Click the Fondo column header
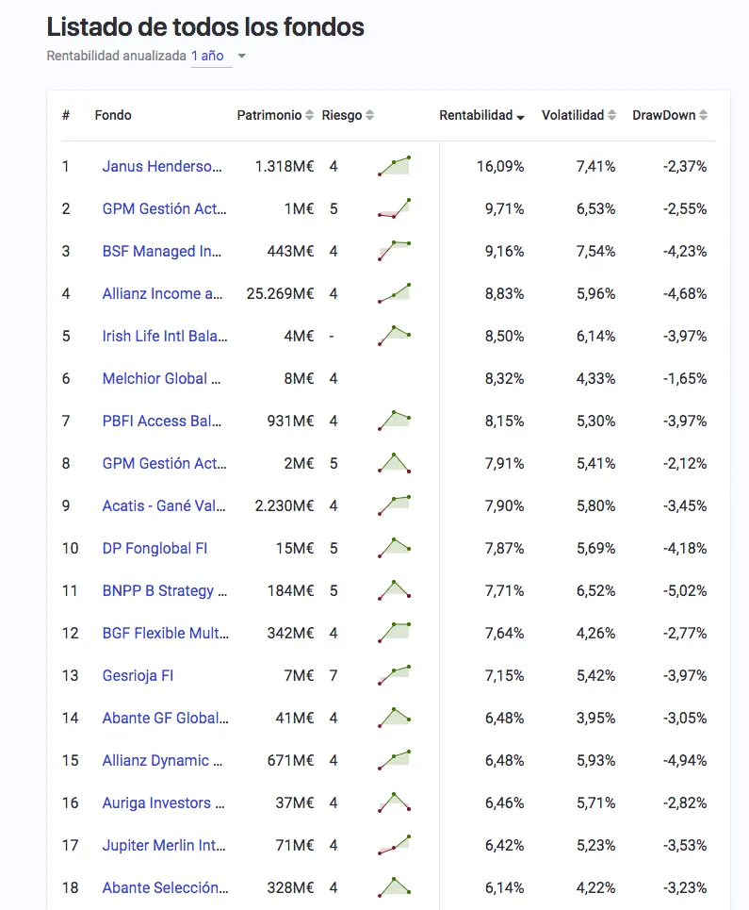 113,115
